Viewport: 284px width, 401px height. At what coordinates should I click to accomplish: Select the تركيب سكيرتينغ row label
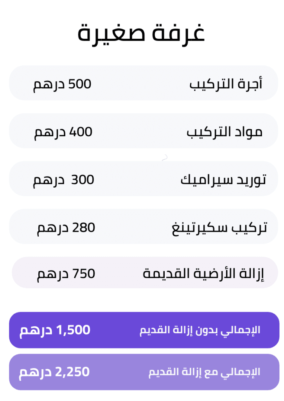(x=219, y=228)
